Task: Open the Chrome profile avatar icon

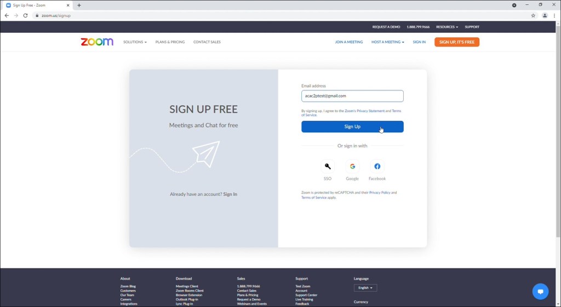Action: (x=545, y=15)
